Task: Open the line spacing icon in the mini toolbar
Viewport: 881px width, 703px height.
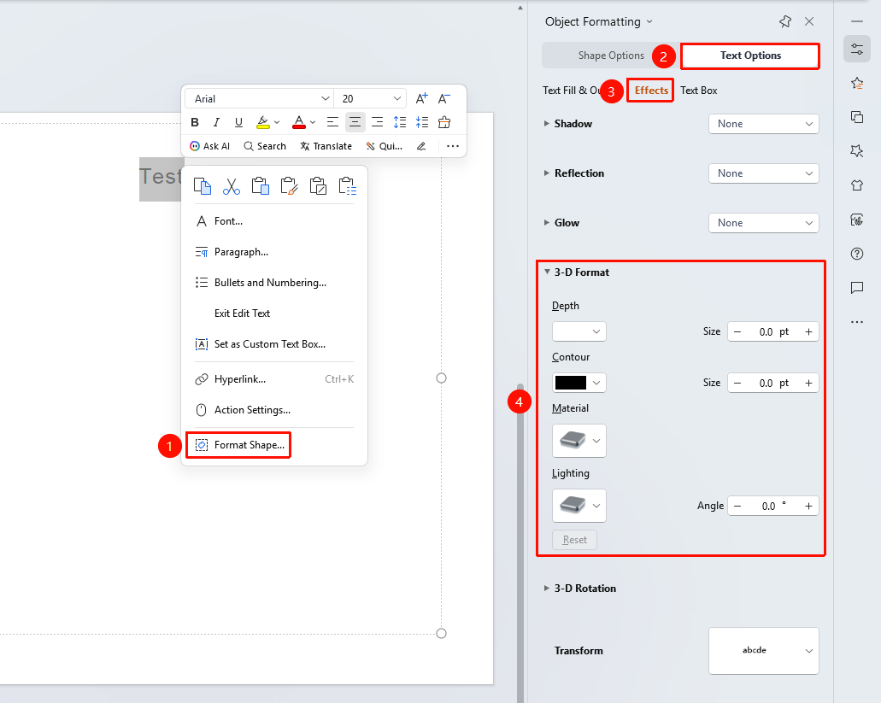Action: (400, 122)
